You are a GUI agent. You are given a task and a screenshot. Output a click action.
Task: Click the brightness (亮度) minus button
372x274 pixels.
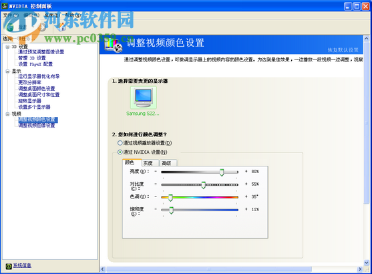156,171
